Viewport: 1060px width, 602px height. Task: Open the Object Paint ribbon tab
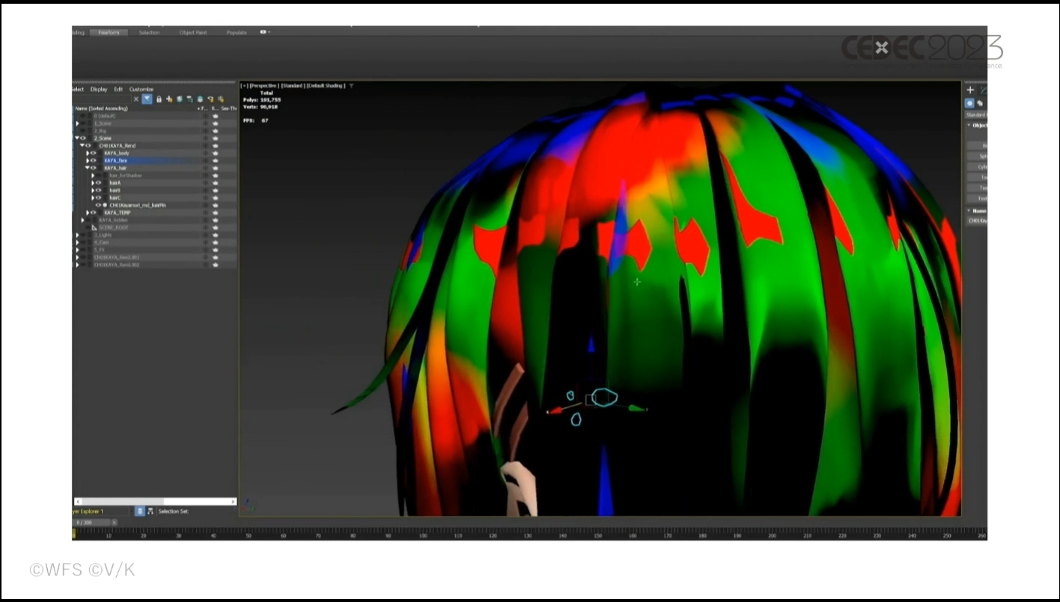192,32
